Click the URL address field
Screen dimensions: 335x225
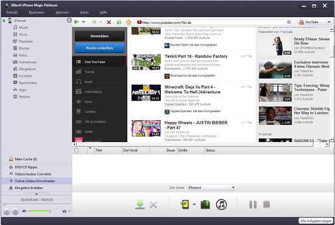(x=214, y=22)
